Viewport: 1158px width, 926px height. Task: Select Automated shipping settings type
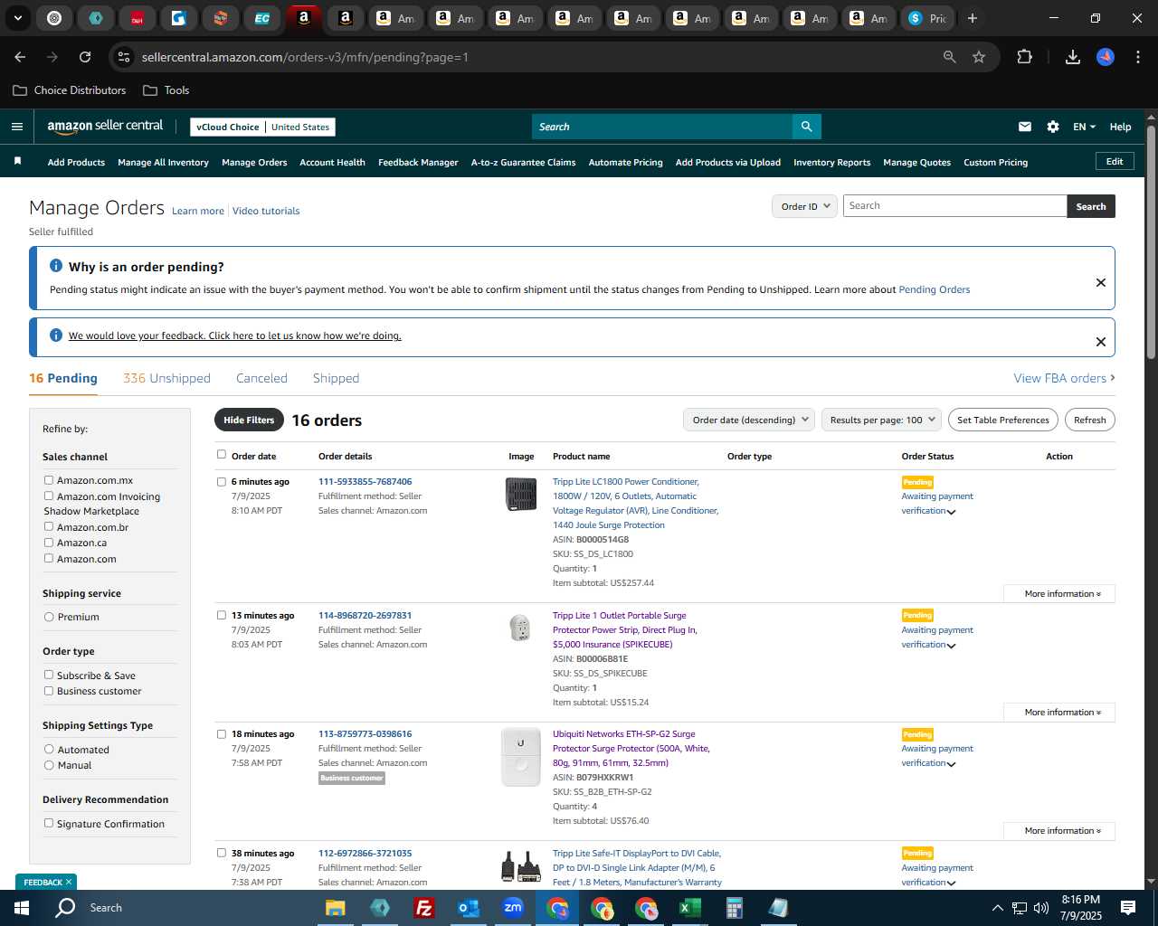49,749
